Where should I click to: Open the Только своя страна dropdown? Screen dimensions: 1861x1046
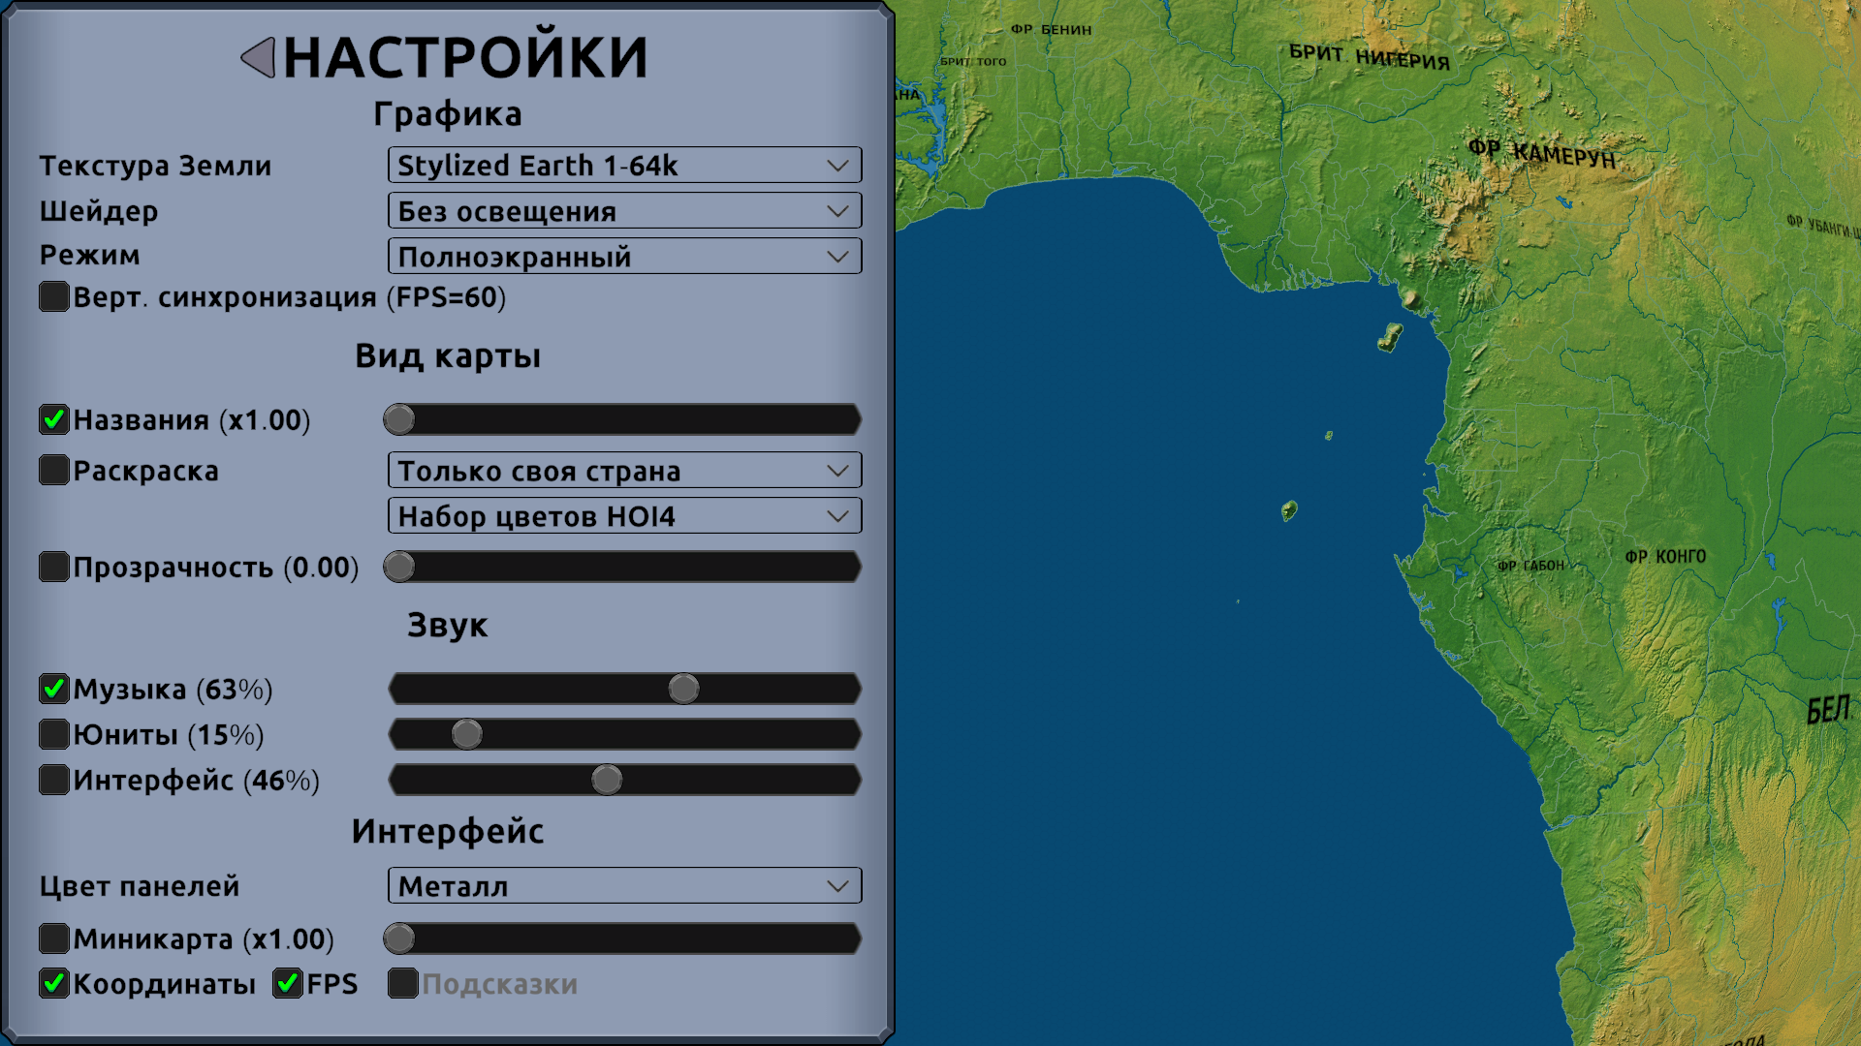624,471
